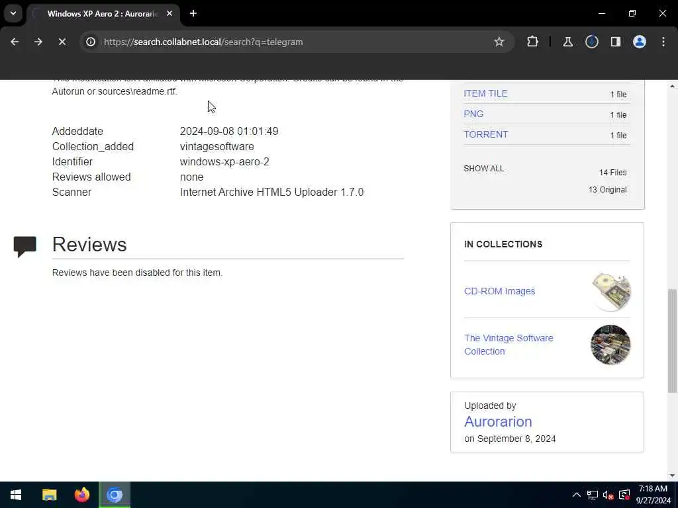Open a new browser tab

click(x=193, y=13)
